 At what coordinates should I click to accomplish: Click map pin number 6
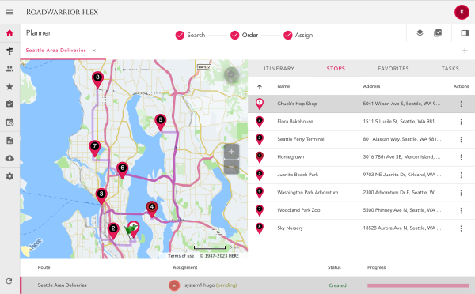pyautogui.click(x=122, y=170)
